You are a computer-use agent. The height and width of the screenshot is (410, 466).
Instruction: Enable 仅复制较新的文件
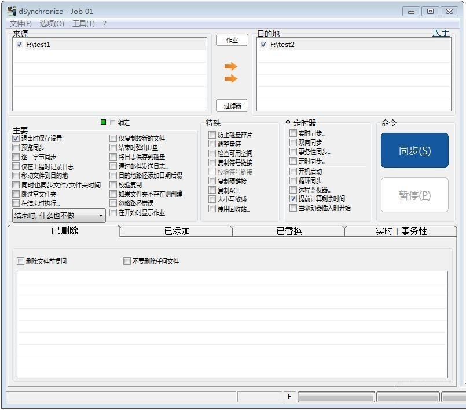113,139
